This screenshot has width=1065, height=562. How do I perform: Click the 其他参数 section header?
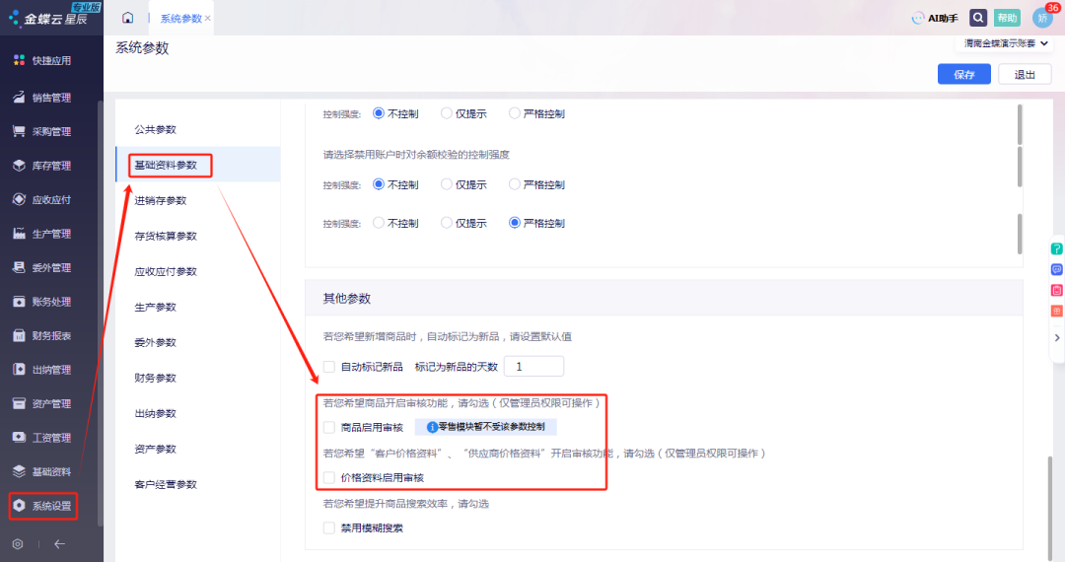(x=664, y=298)
